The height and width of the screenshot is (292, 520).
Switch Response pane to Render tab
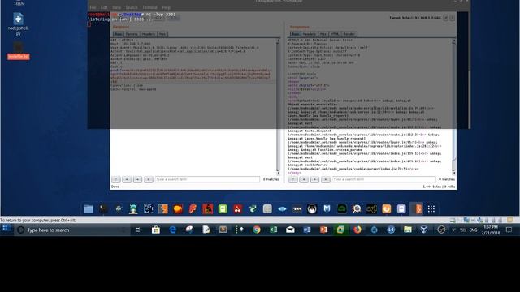tap(349, 34)
